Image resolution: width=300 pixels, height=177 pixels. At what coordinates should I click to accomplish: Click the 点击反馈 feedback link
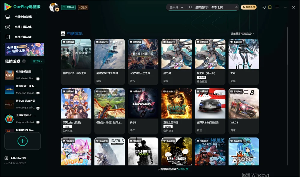click(183, 169)
